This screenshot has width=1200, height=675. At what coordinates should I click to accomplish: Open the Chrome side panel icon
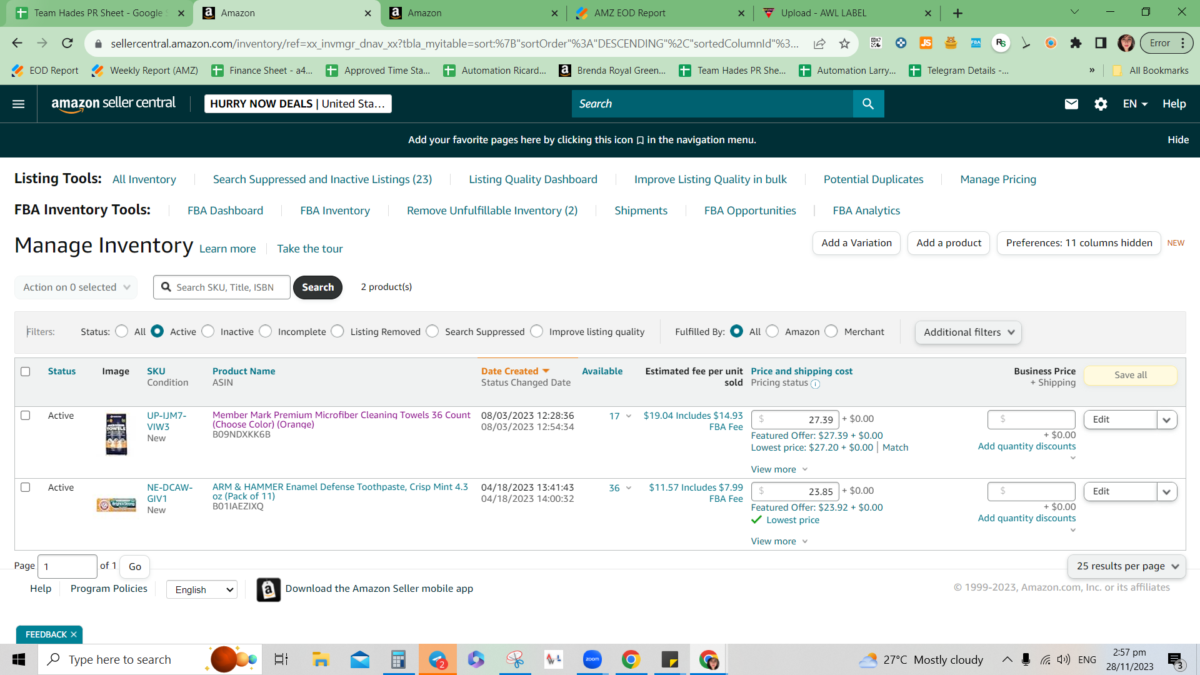pos(1101,43)
